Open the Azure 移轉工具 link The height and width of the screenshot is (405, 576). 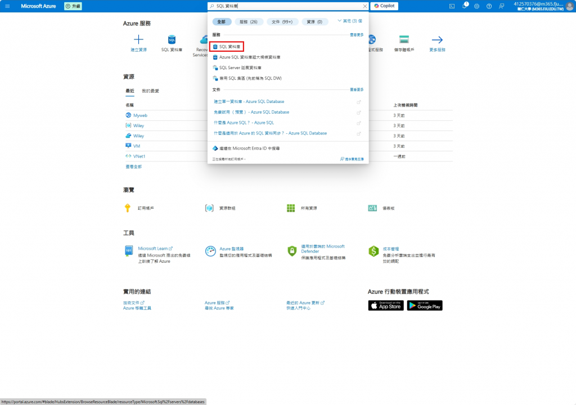[x=137, y=308]
